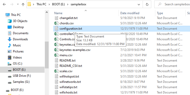Viewport: 190px width, 95px height.
Task: Select chords.csv file
Action: click(67, 23)
